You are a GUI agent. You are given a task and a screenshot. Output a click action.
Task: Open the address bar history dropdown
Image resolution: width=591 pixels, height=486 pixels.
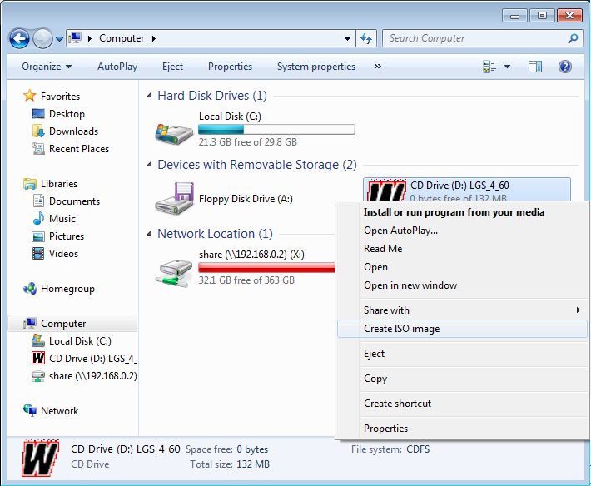tap(348, 38)
